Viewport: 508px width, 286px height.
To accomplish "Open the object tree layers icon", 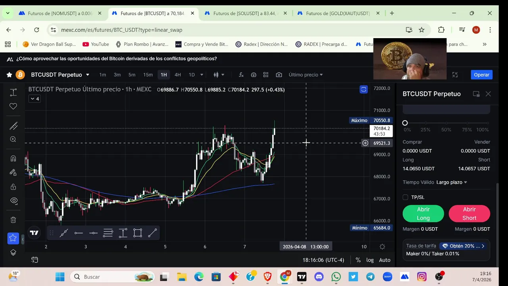I will pyautogui.click(x=13, y=252).
